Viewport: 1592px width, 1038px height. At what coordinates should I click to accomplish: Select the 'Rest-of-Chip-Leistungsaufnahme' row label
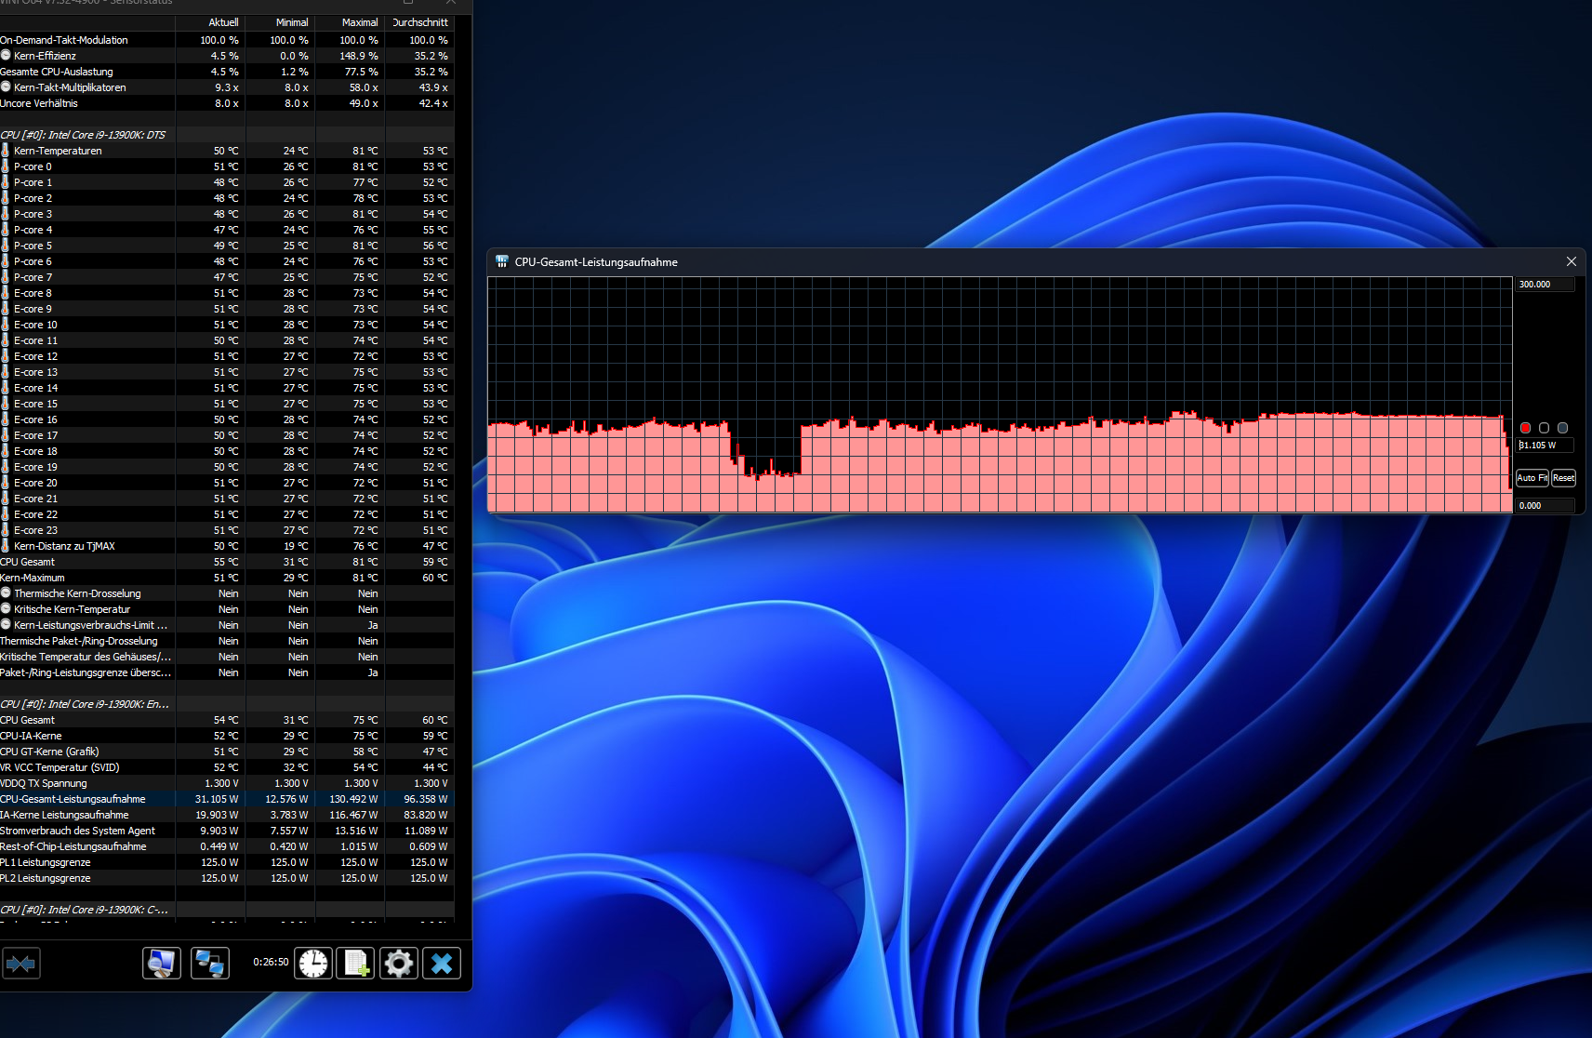point(73,846)
